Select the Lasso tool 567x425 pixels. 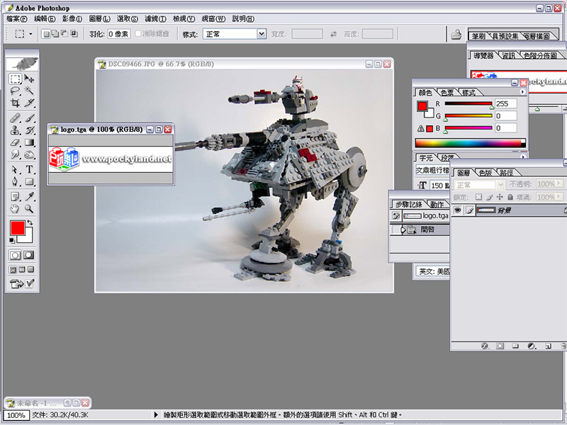tap(15, 91)
